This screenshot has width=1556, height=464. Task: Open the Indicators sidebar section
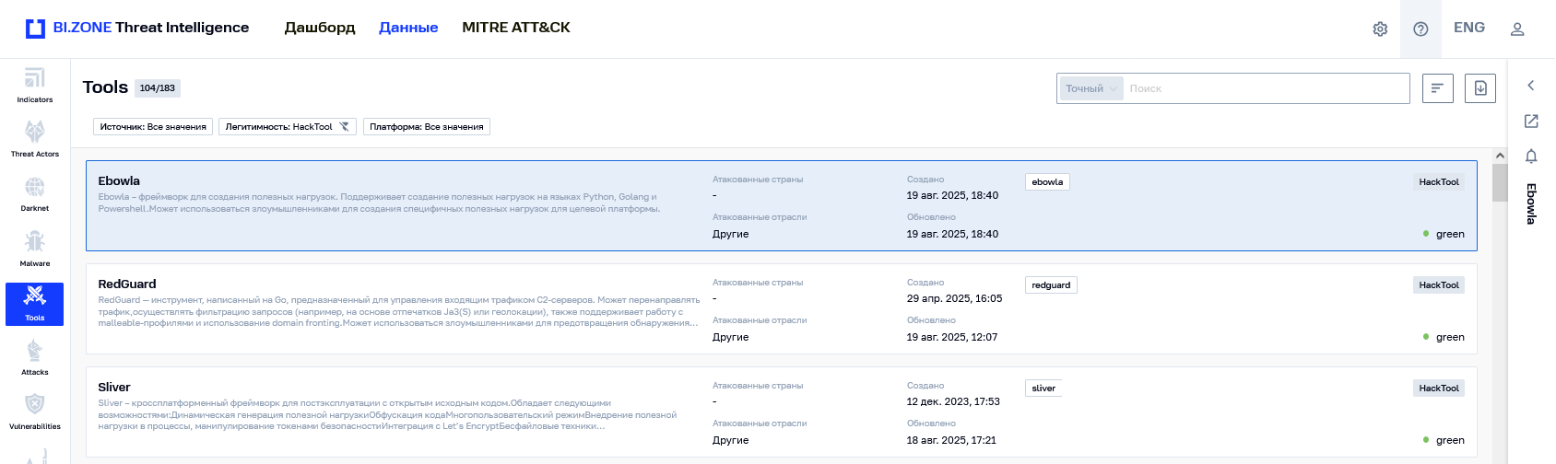(x=34, y=85)
